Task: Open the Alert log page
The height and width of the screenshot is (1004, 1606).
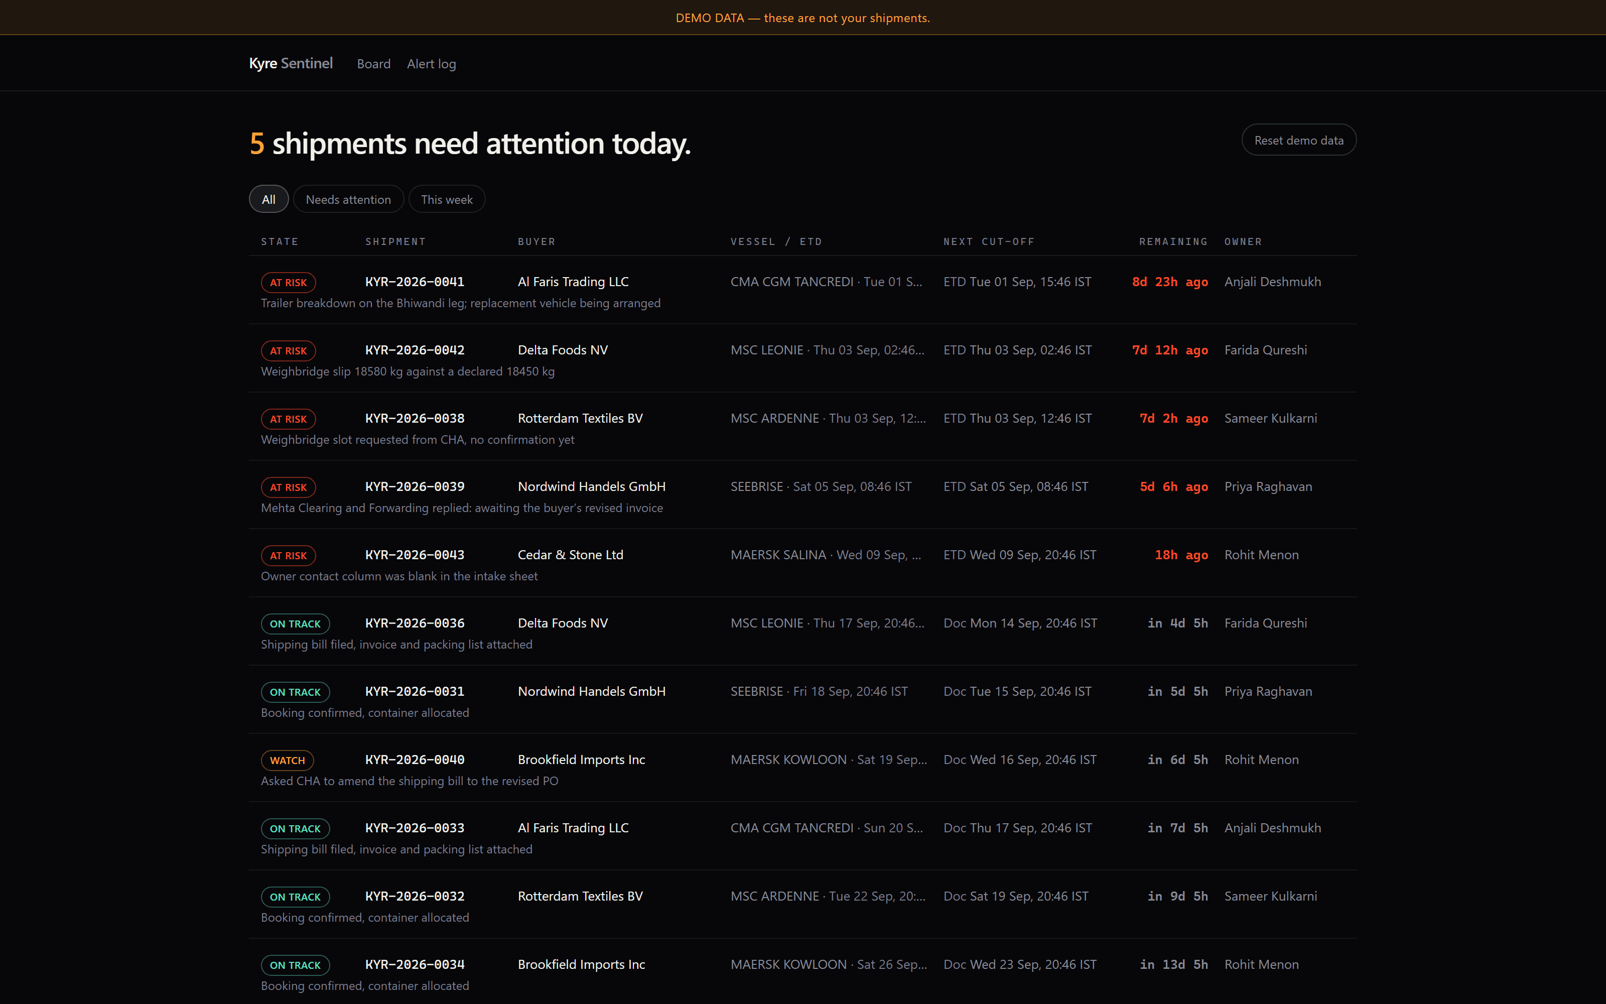Action: coord(432,64)
